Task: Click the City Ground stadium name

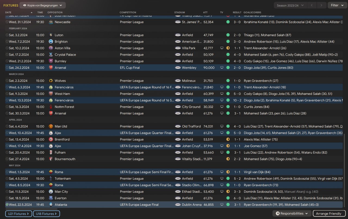Action: tap(191, 107)
